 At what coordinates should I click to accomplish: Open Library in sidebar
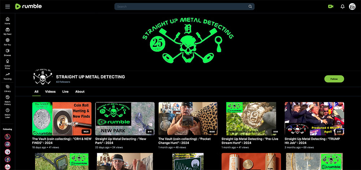(x=7, y=89)
